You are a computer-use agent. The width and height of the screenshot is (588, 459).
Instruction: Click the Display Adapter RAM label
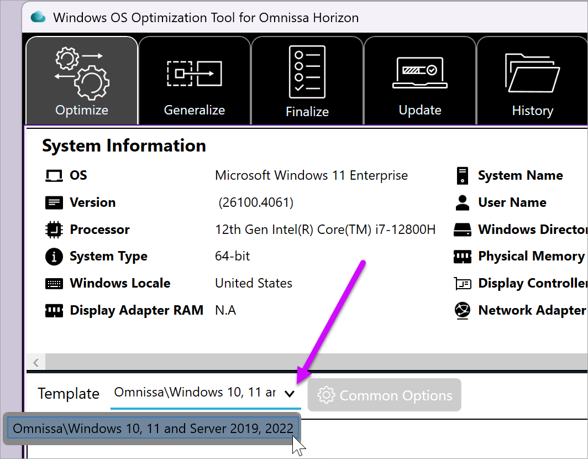(136, 311)
